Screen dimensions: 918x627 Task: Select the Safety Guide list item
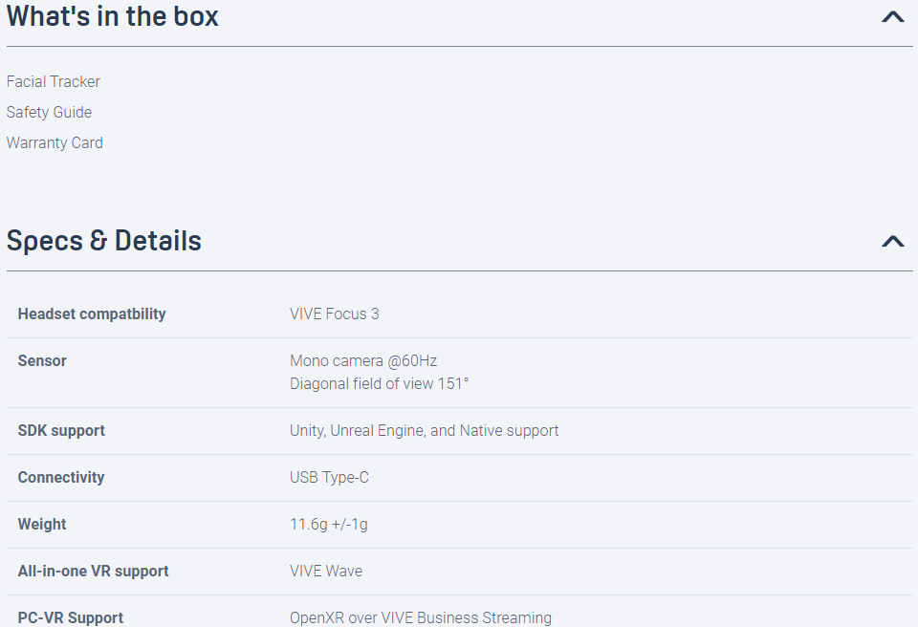(50, 113)
